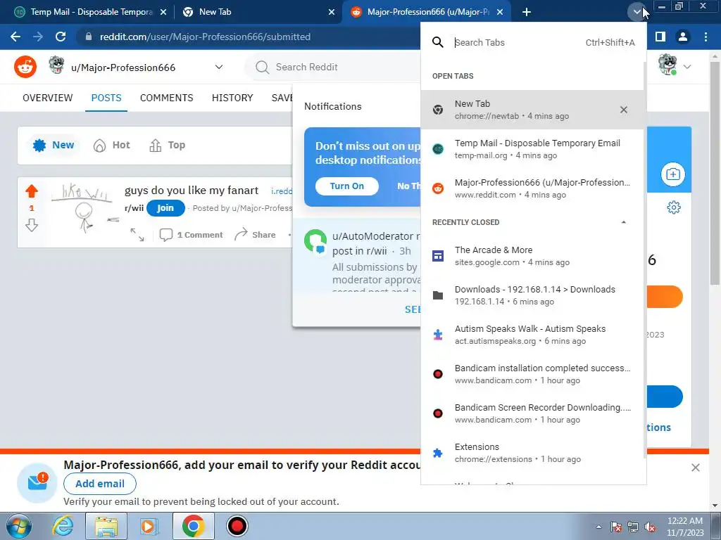Viewport: 721px width, 540px height.
Task: Open Bandicam recorder from taskbar
Action: 237,526
